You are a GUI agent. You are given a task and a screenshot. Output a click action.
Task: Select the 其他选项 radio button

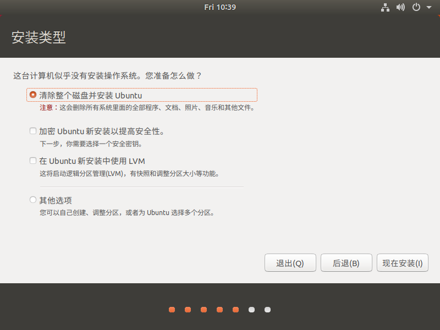[x=33, y=200]
